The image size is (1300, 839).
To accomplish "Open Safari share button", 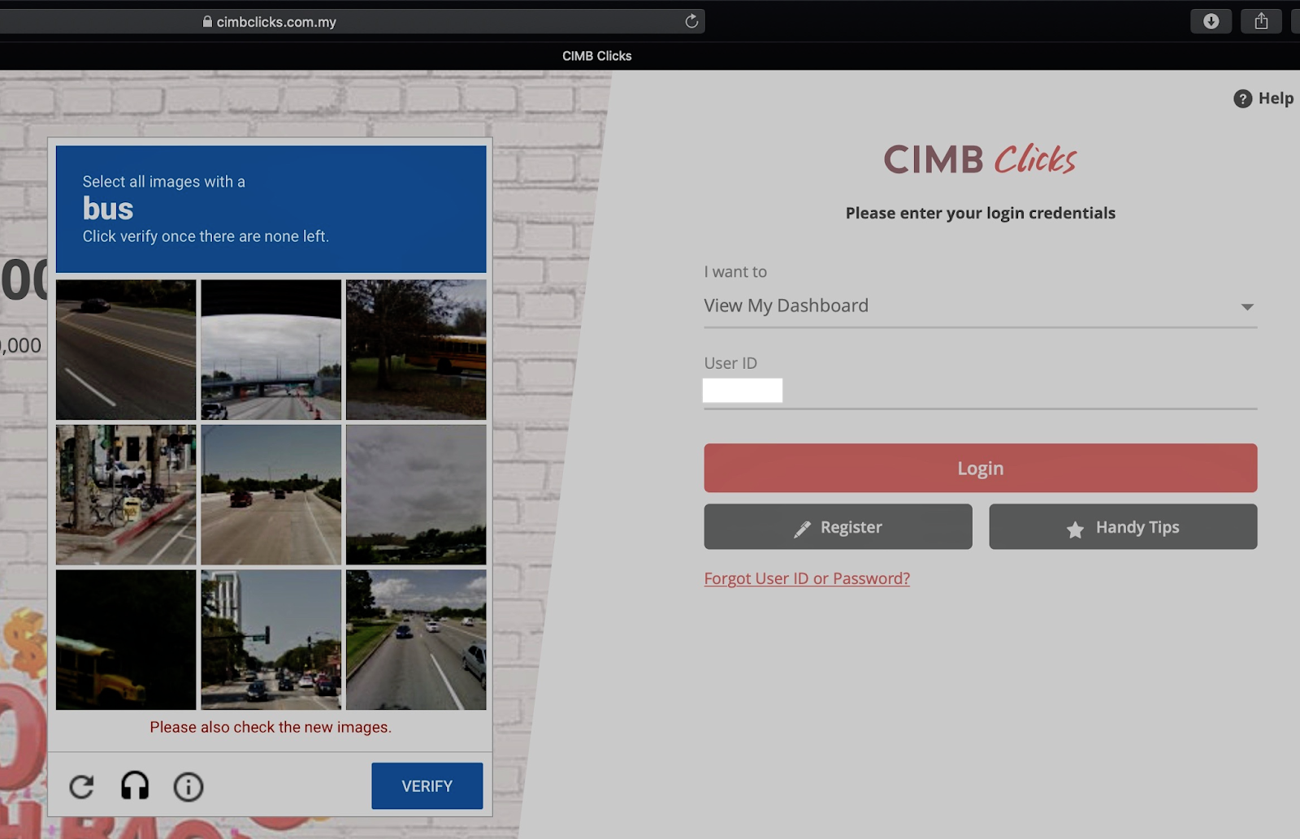I will coord(1261,21).
